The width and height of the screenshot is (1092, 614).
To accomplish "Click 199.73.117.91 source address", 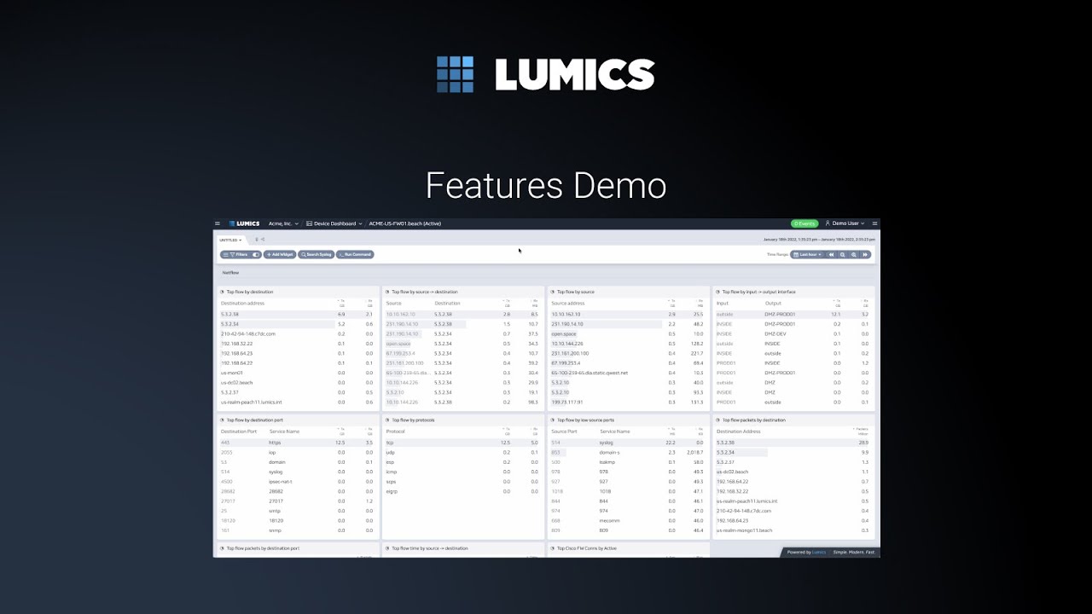I will coord(566,402).
